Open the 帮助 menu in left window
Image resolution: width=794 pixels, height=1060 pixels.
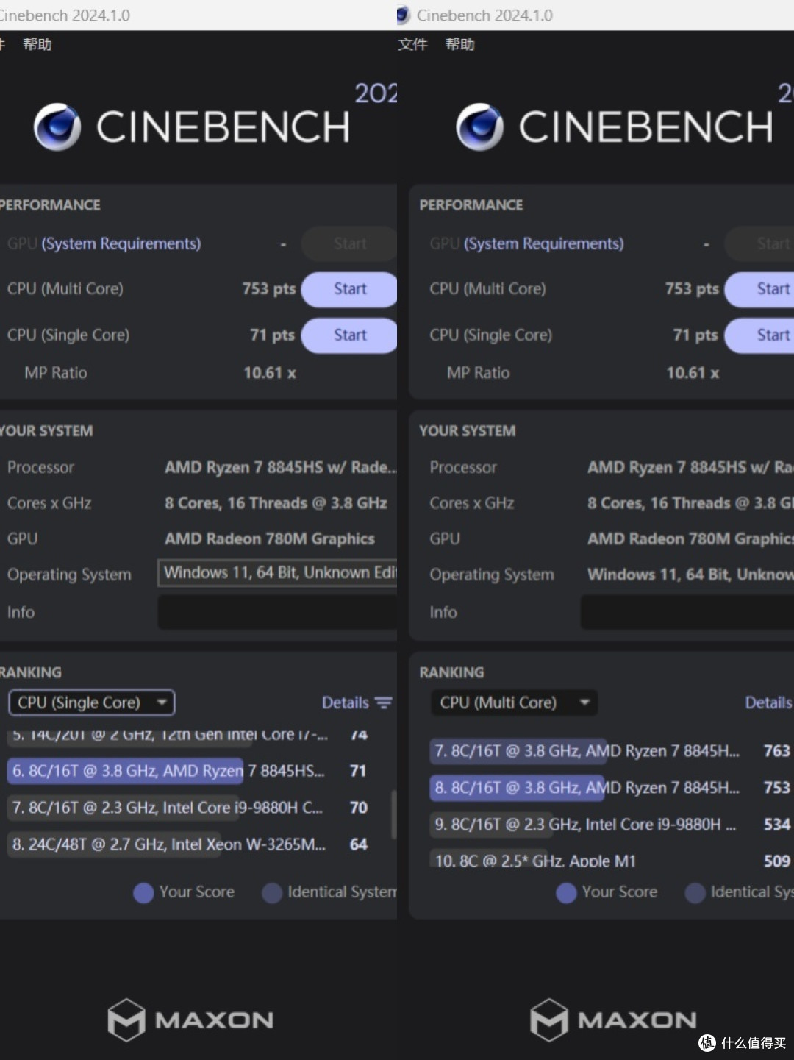tap(37, 44)
